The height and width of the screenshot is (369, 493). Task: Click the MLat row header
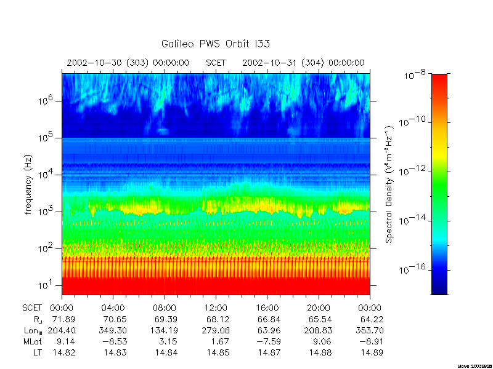[33, 341]
